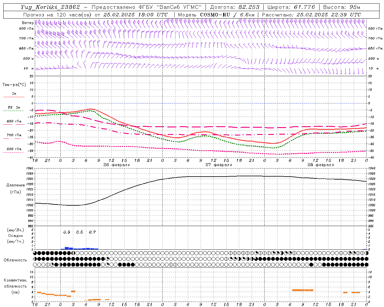Click the 0.7 precipitation amount label
This screenshot has height=307, width=384.
(x=92, y=232)
